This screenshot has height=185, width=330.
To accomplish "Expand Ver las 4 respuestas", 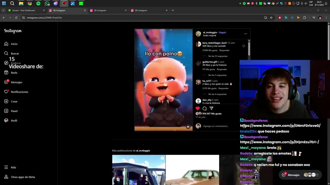I will (217, 94).
